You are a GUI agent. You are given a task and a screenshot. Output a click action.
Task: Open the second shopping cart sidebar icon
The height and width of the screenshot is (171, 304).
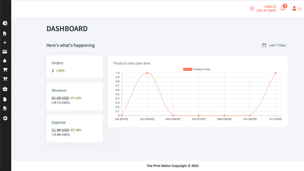(5, 79)
